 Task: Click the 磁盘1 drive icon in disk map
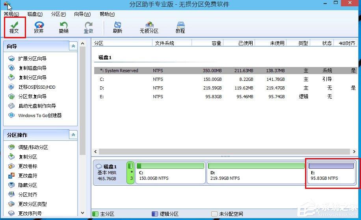(99, 166)
